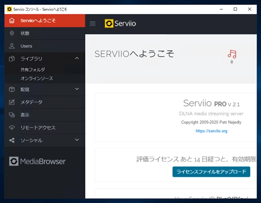Open the Users menu entry
This screenshot has height=203, width=261.
(x=45, y=46)
